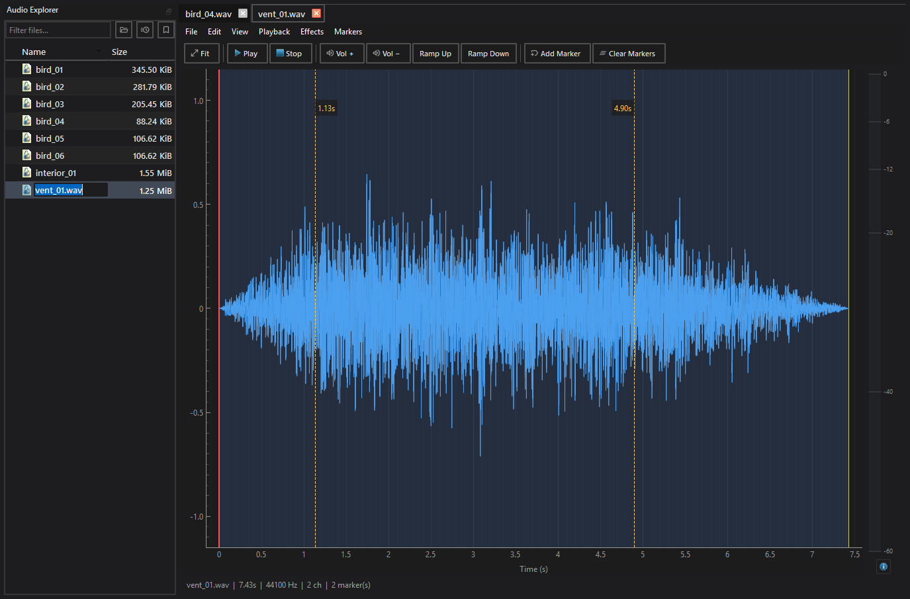Select bird_02 in the file list

pos(90,87)
